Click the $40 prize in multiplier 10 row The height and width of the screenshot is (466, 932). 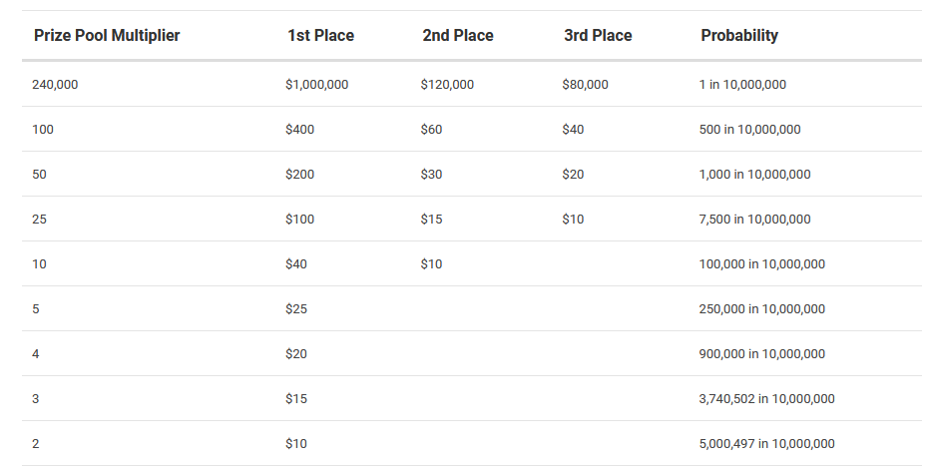296,263
